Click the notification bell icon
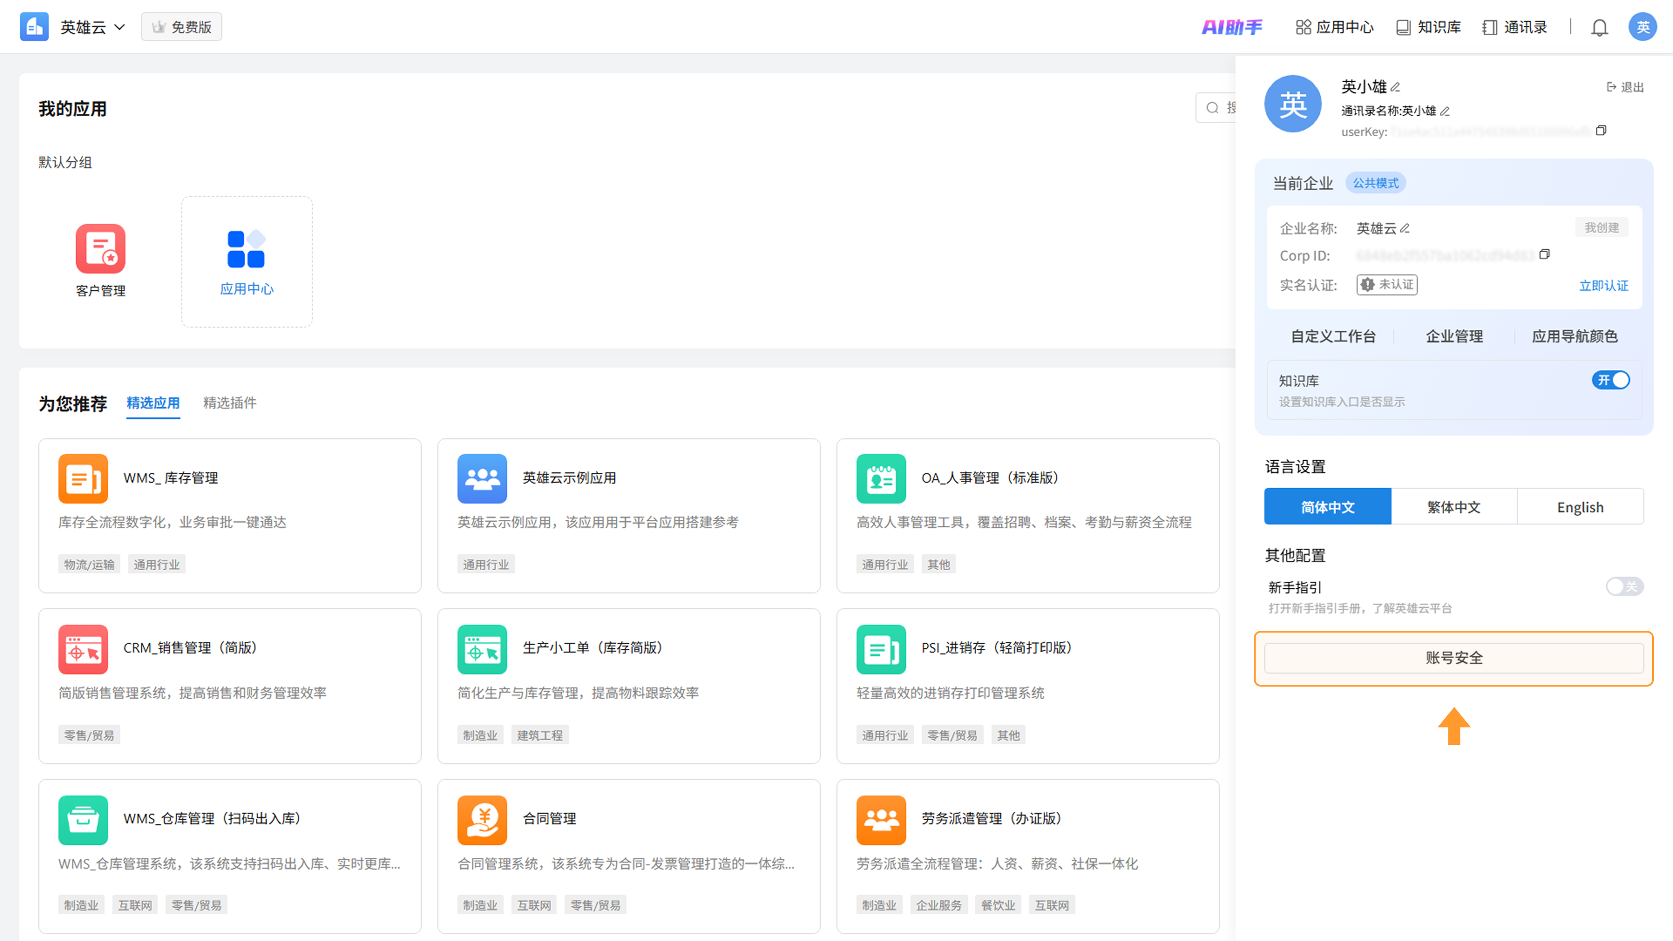 pos(1599,27)
